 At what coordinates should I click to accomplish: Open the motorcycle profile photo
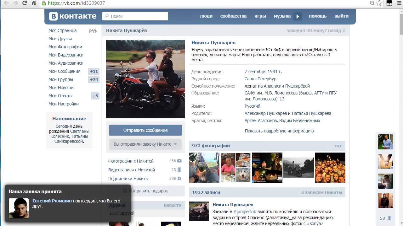click(x=145, y=79)
